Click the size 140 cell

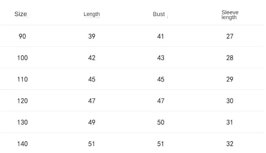coord(22,144)
